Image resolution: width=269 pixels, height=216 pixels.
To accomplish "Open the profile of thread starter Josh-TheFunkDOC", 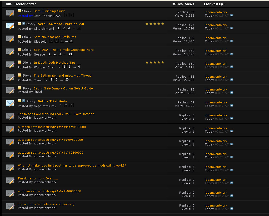I will tap(48, 16).
